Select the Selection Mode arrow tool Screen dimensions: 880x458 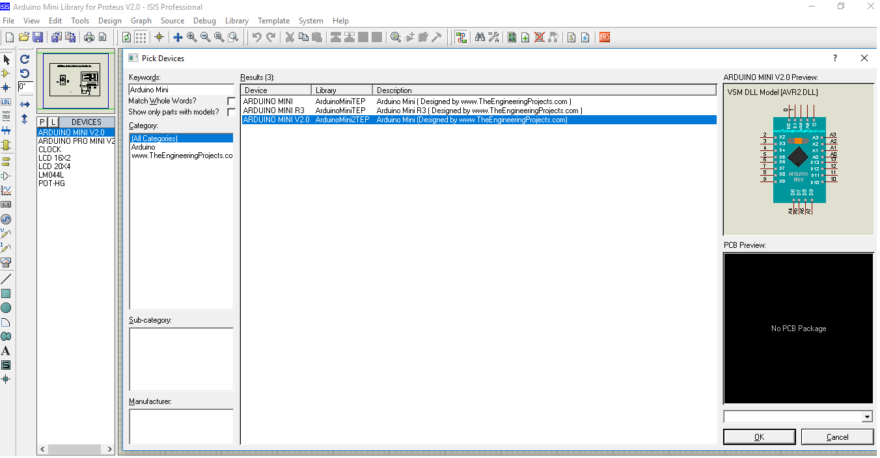[x=7, y=59]
